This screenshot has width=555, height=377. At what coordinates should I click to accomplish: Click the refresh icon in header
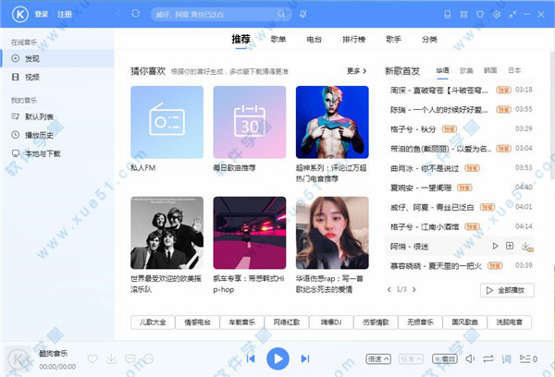pyautogui.click(x=135, y=14)
